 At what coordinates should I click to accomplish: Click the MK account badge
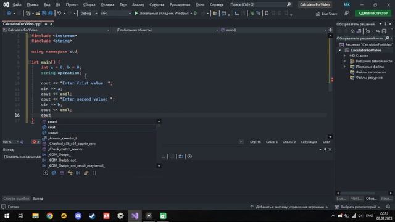click(x=347, y=4)
